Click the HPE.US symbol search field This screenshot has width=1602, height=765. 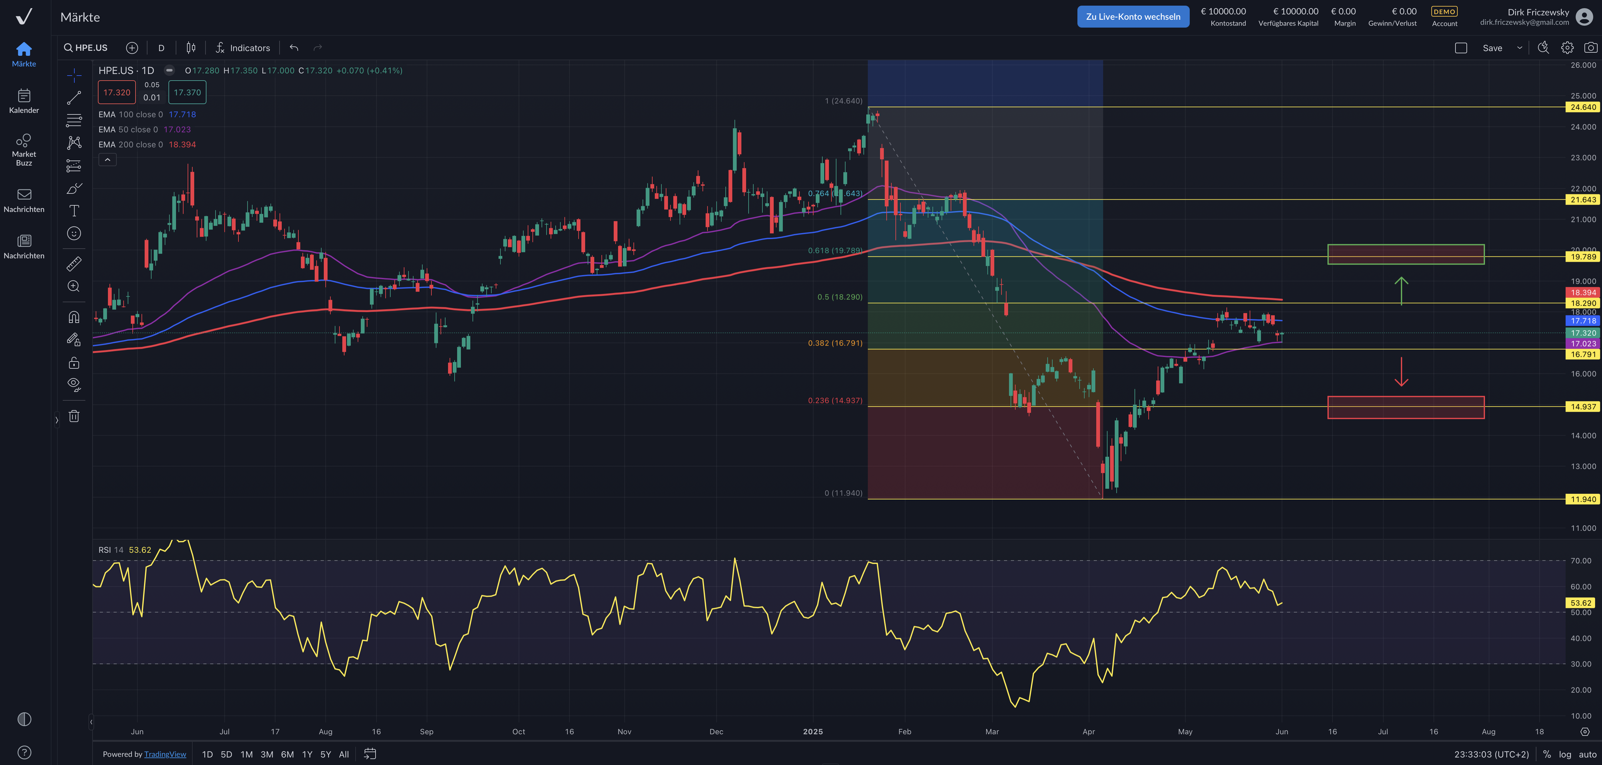pos(87,48)
